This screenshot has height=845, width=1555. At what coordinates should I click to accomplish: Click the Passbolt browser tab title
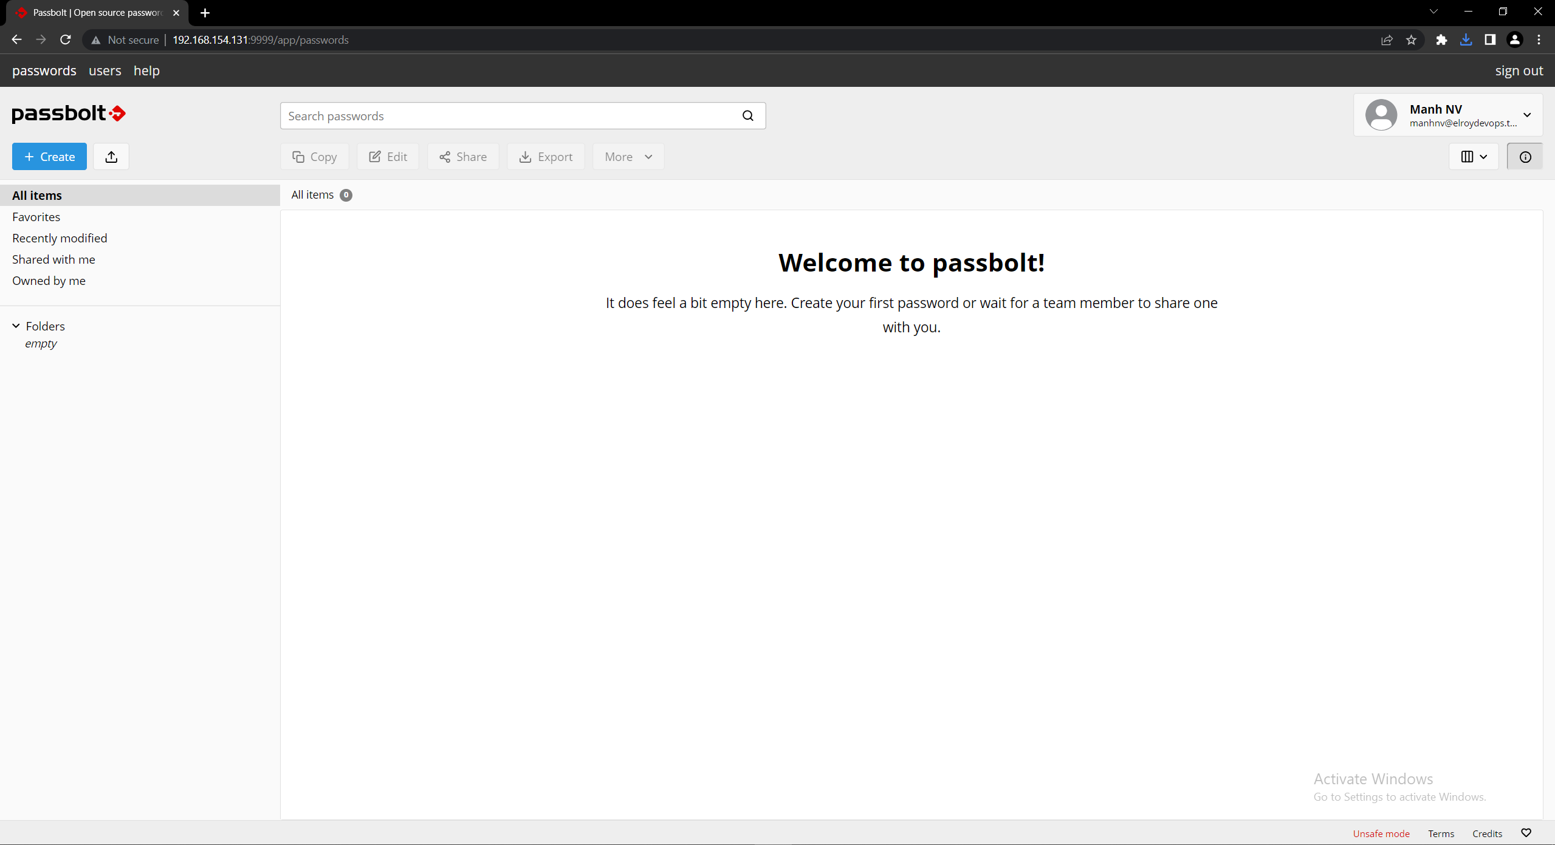97,13
